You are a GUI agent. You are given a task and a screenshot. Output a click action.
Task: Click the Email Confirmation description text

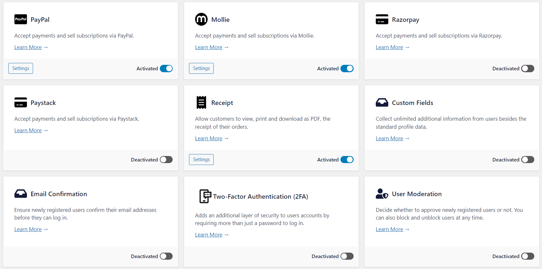coord(85,214)
